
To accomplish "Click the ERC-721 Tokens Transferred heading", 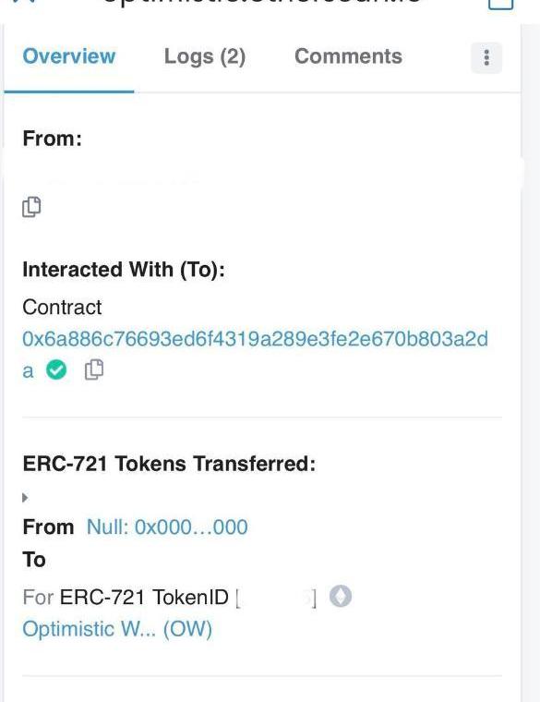I will tap(169, 464).
